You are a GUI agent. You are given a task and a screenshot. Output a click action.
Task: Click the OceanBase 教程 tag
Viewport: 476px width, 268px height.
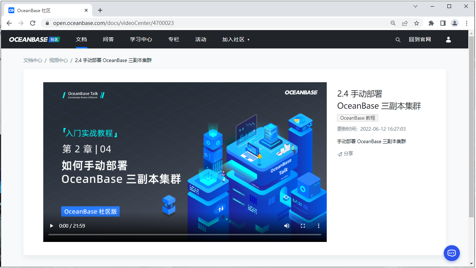[358, 118]
